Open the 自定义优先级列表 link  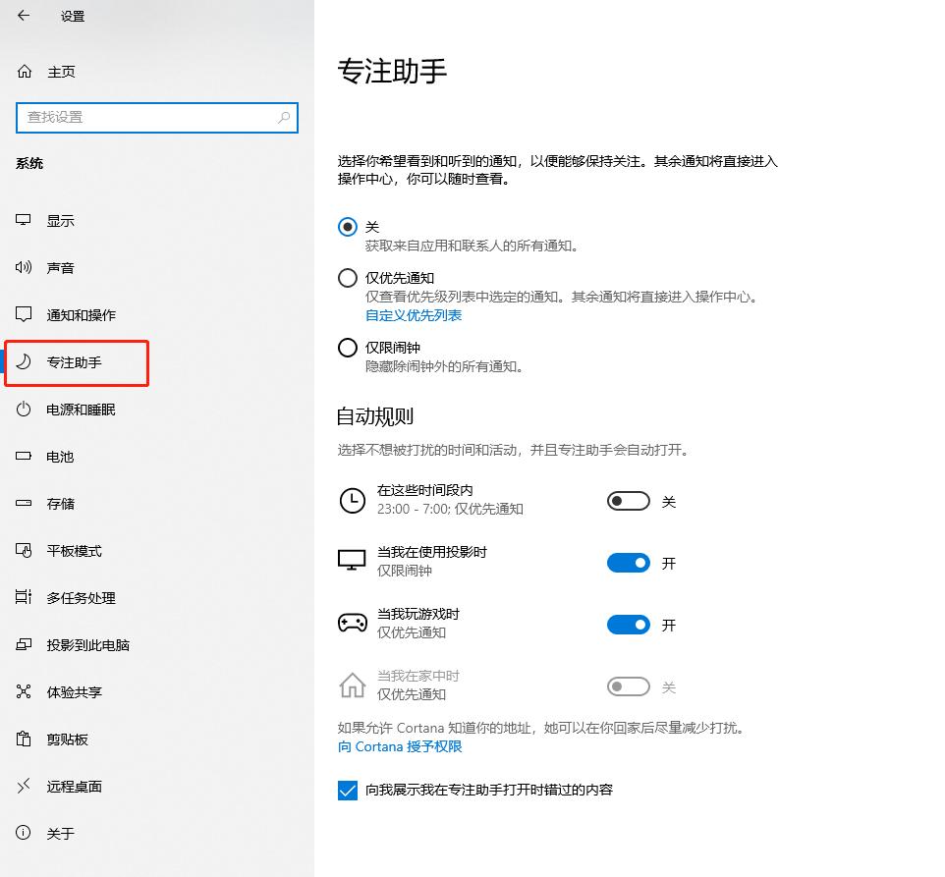point(414,314)
